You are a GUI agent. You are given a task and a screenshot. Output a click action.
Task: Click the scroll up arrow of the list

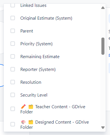(103, 8)
